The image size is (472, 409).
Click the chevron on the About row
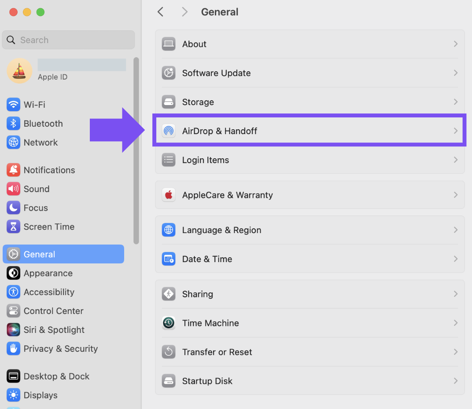(x=455, y=44)
